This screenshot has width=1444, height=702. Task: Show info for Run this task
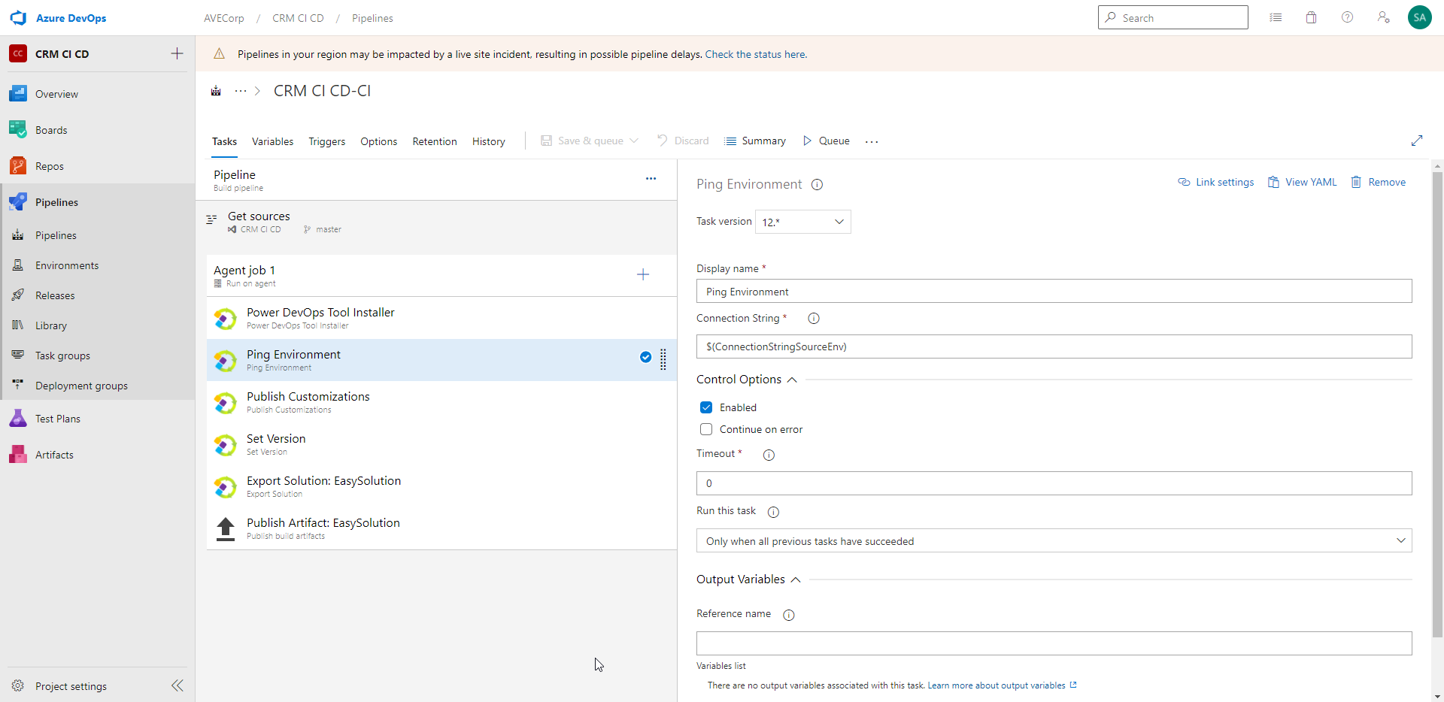(x=773, y=512)
